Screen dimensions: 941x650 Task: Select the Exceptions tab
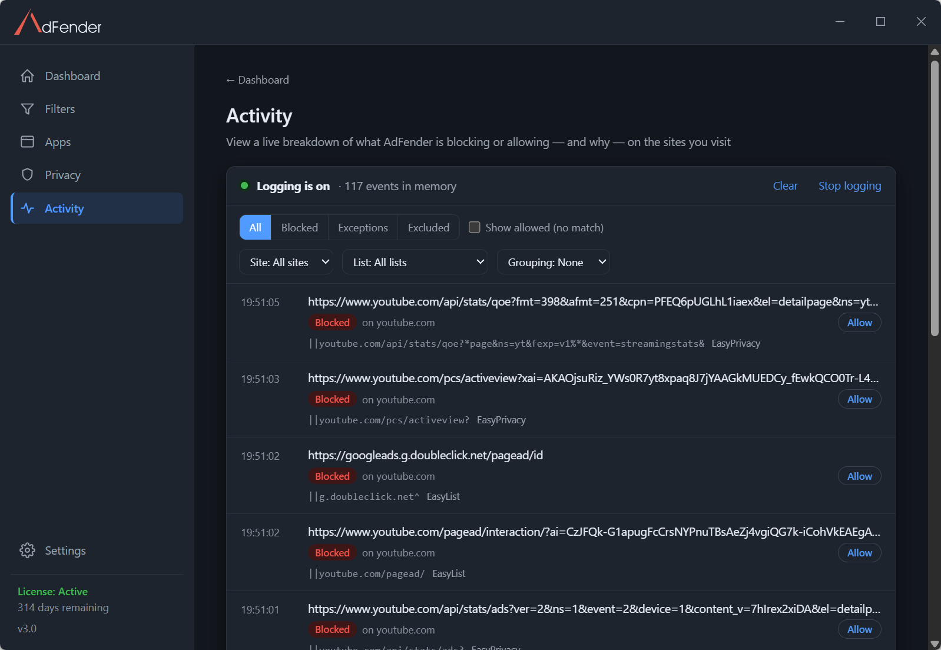click(363, 227)
